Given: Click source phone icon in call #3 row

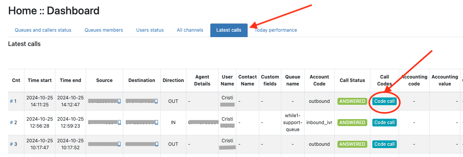Looking at the screenshot, I should (119, 144).
